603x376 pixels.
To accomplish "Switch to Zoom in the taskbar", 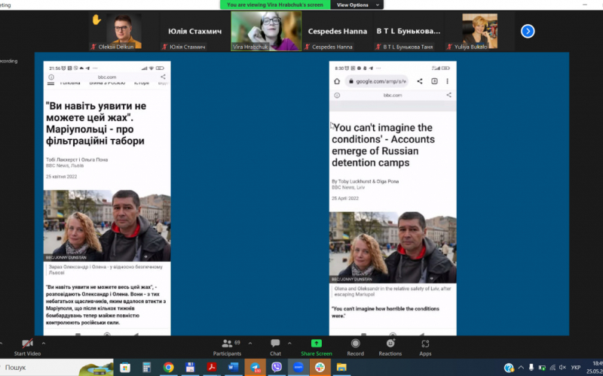I will point(298,368).
